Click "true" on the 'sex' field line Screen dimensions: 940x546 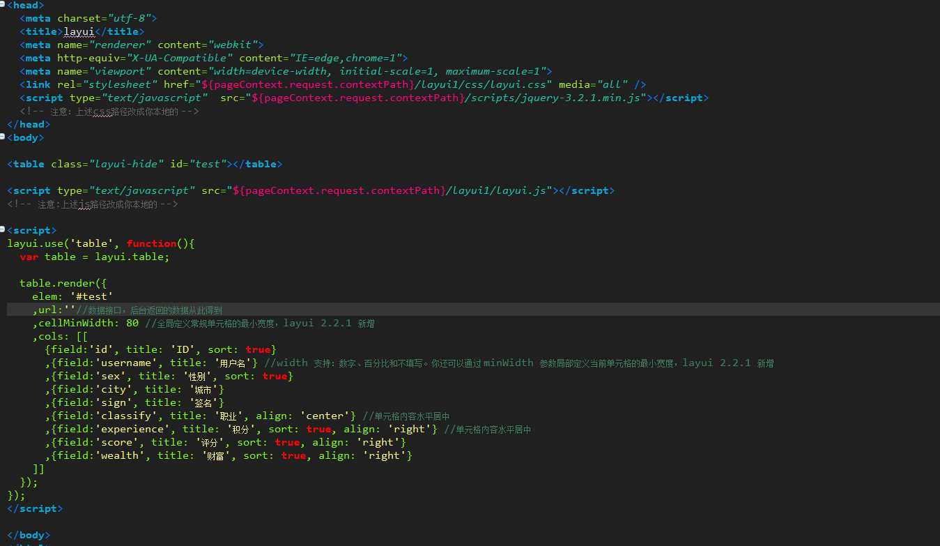[x=275, y=376]
